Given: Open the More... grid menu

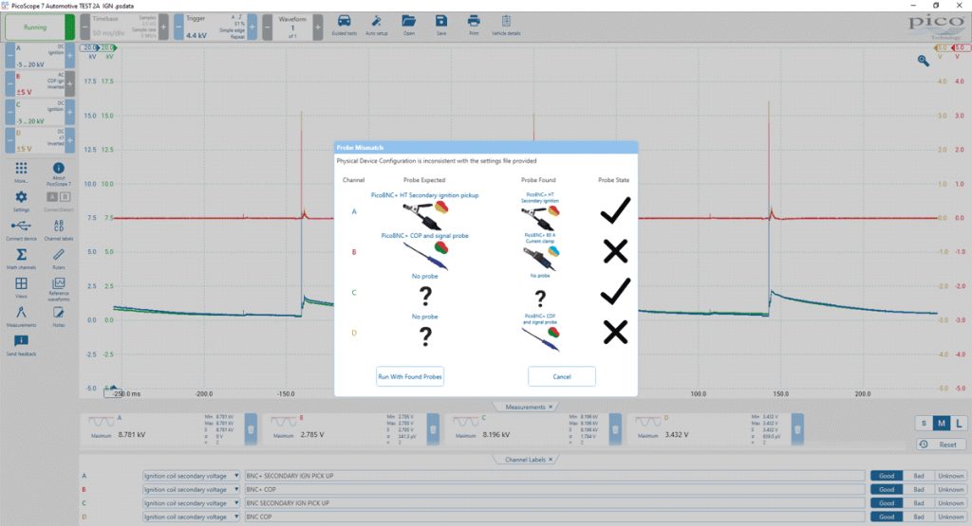Looking at the screenshot, I should tap(21, 172).
